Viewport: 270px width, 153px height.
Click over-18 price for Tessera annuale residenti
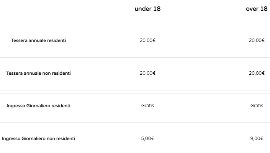pos(257,40)
